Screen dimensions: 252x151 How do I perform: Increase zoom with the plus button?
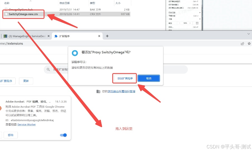[x=190, y=23]
